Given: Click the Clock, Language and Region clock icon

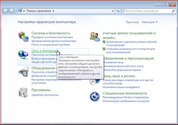Looking at the screenshot, I should [95, 81].
